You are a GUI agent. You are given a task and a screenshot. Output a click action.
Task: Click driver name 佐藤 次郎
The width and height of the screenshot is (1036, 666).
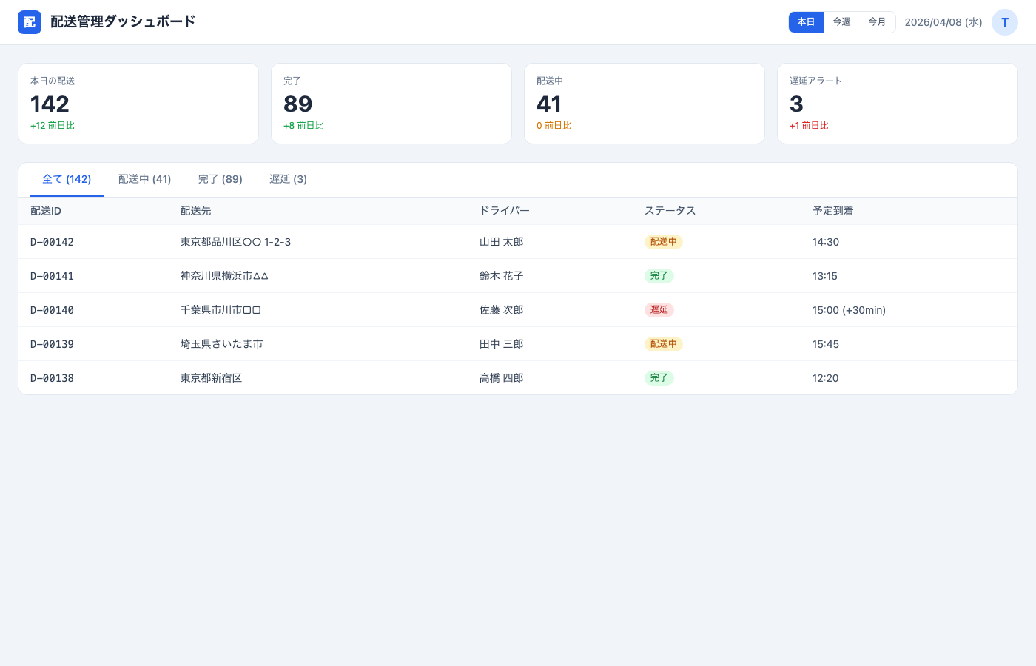point(501,310)
